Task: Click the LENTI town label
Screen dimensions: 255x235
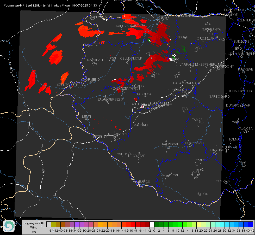Action: point(86,117)
